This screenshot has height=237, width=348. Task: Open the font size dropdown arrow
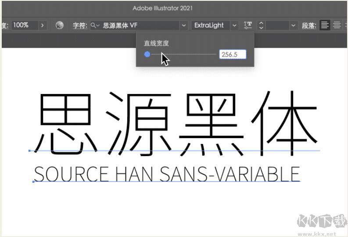293,25
